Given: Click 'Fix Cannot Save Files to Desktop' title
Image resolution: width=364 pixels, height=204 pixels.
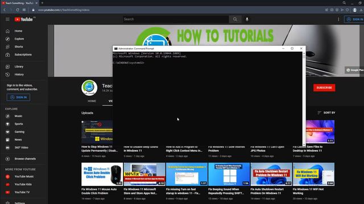Looking at the screenshot, I should pos(308,148).
